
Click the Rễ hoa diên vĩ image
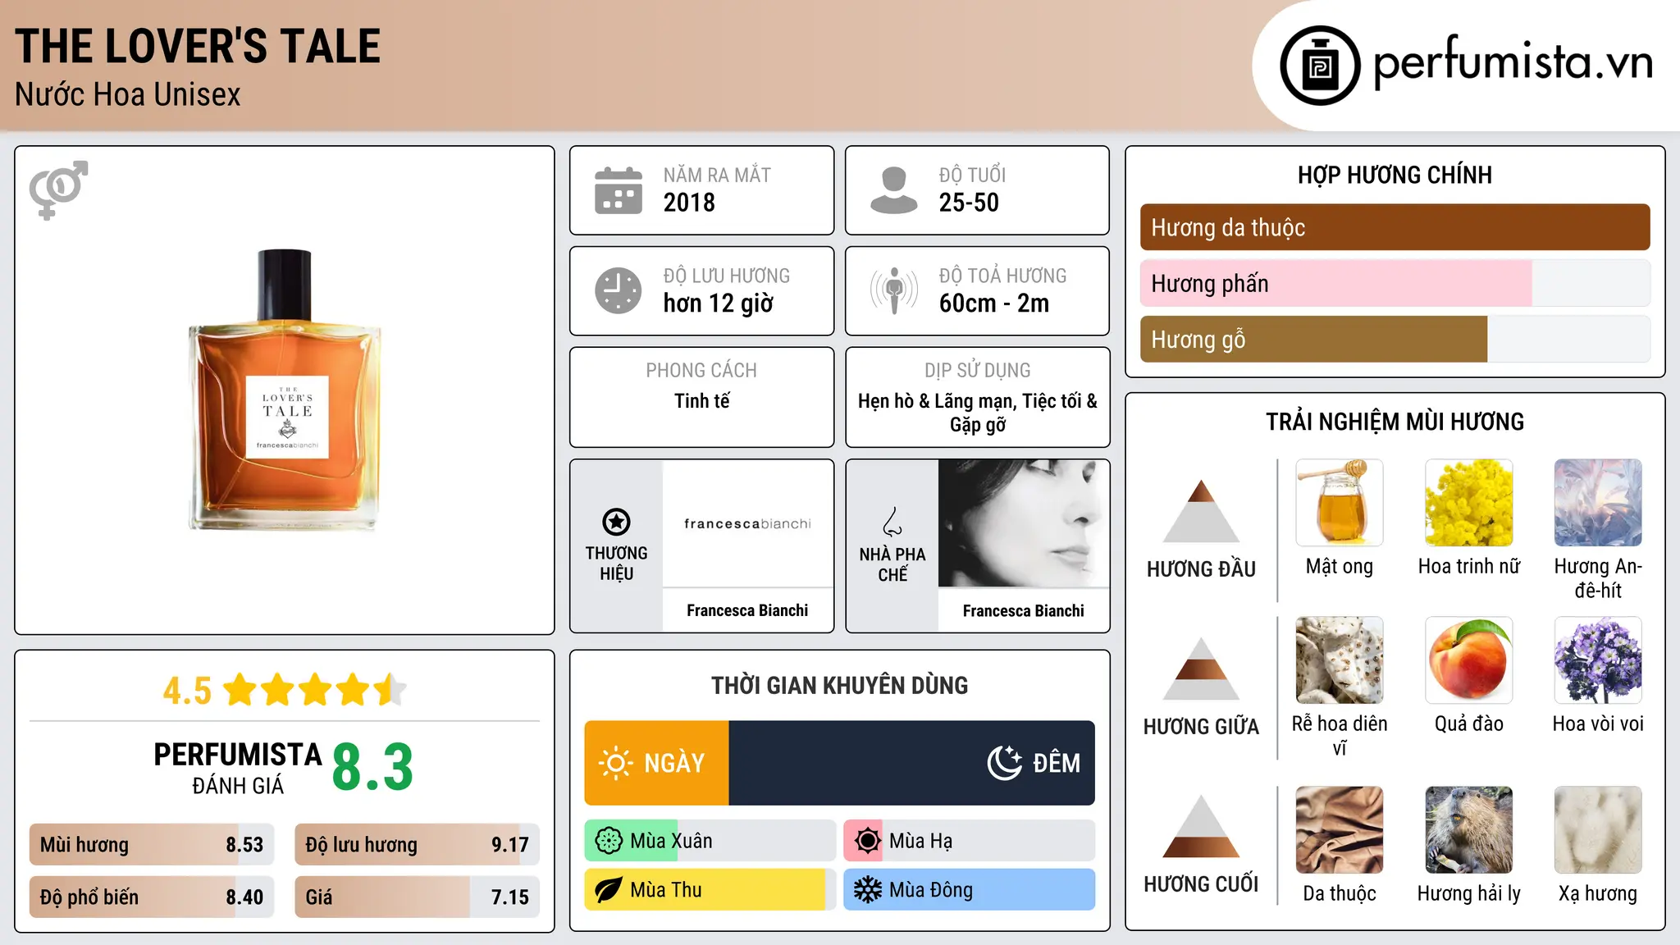tap(1340, 660)
